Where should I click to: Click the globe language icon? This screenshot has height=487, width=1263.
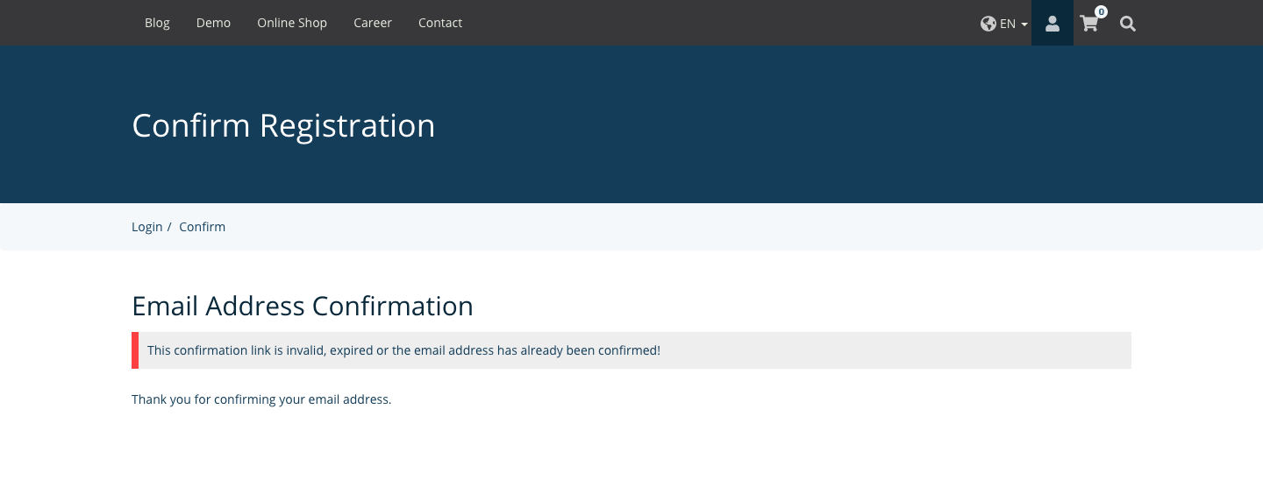988,24
